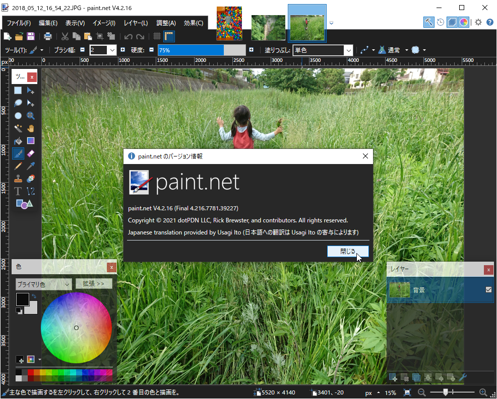Select the Color Picker tool
This screenshot has height=399, width=497.
[30, 166]
